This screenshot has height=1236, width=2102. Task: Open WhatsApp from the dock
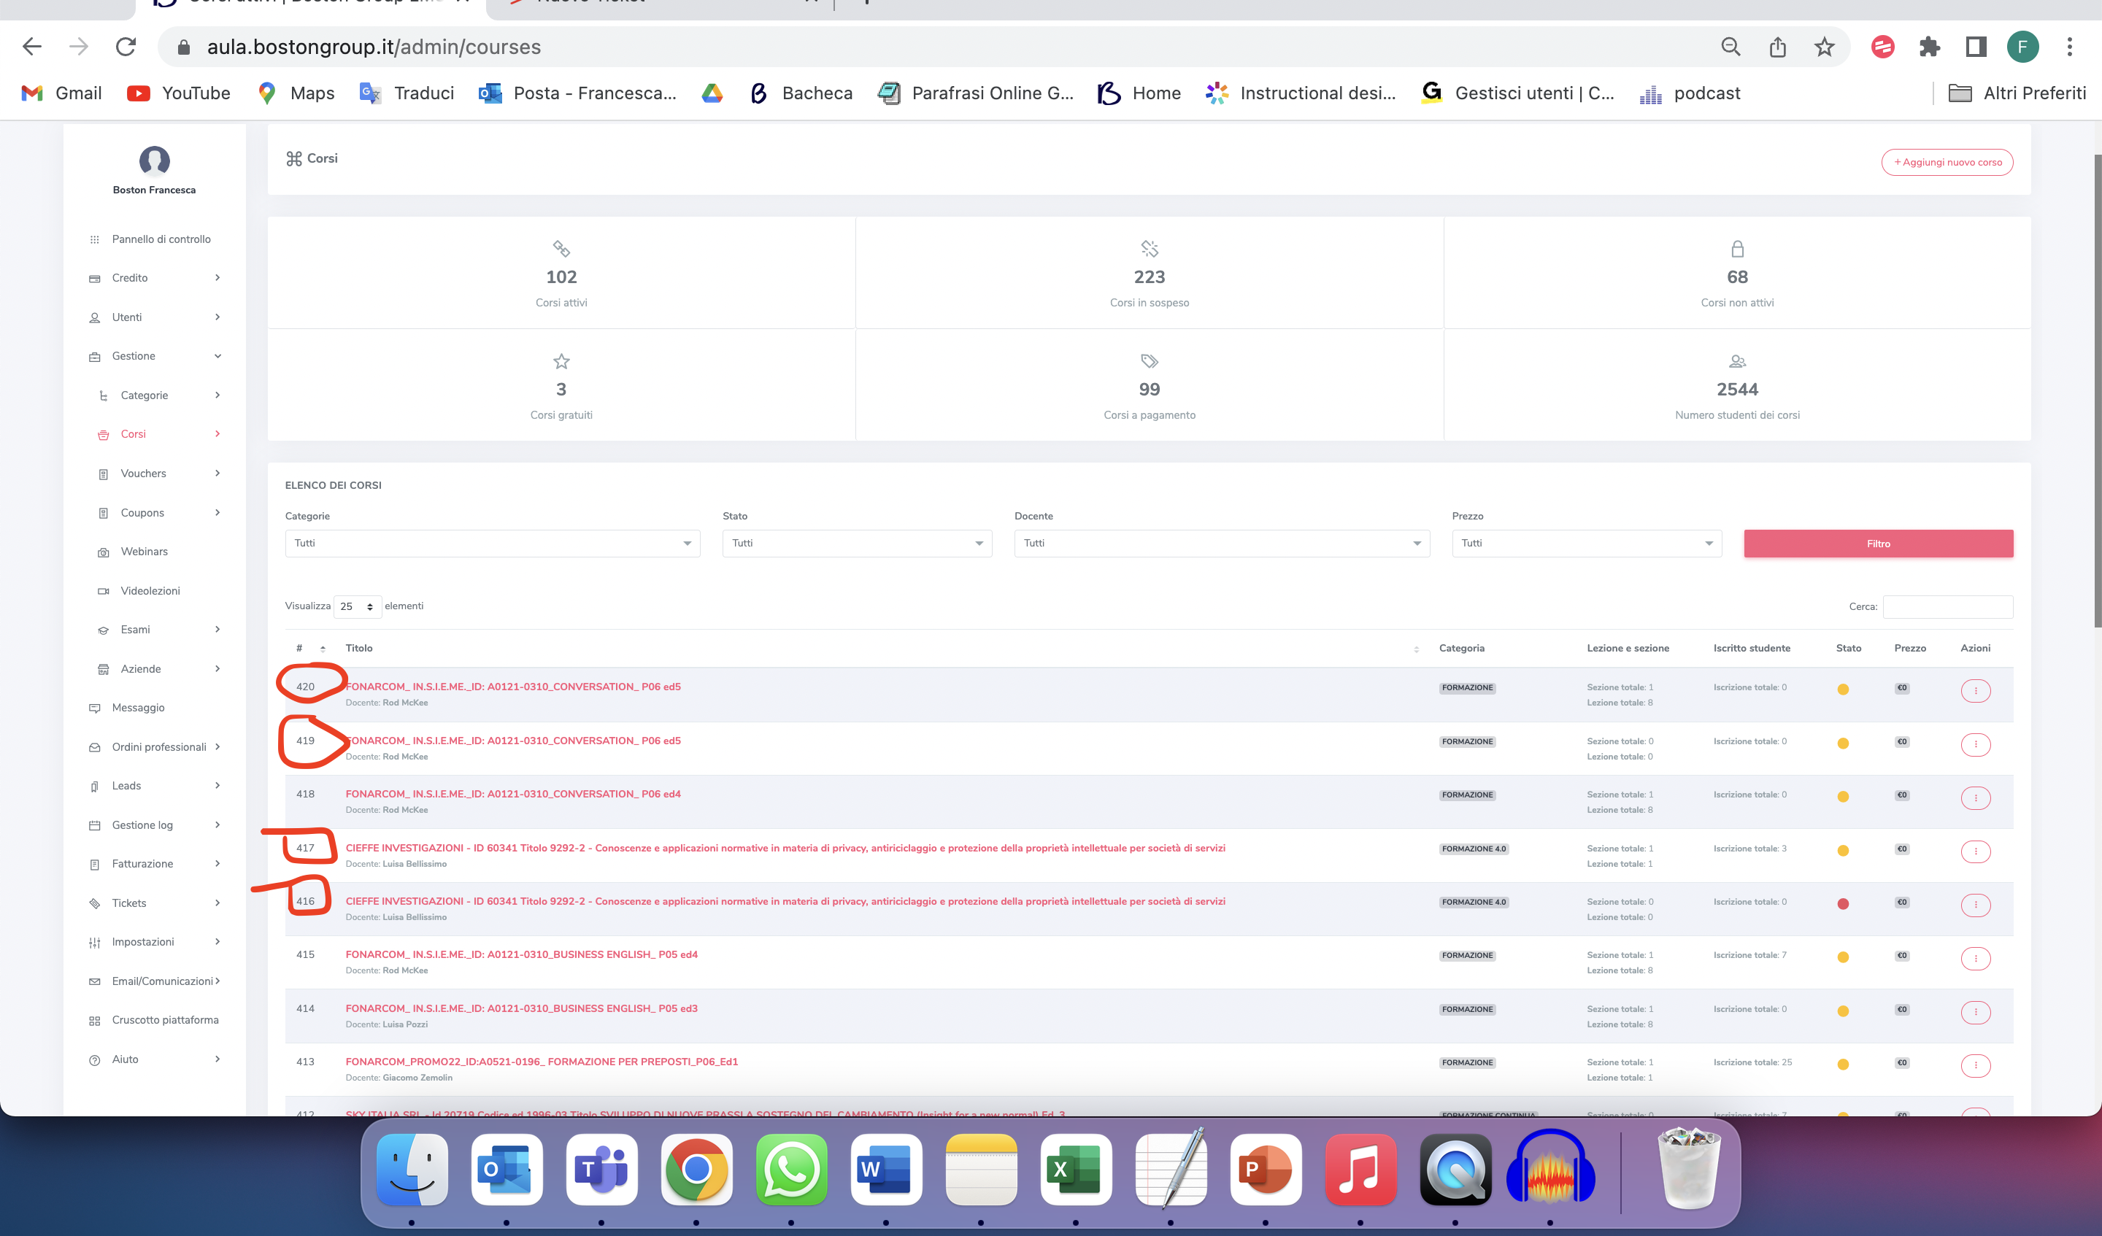click(790, 1170)
